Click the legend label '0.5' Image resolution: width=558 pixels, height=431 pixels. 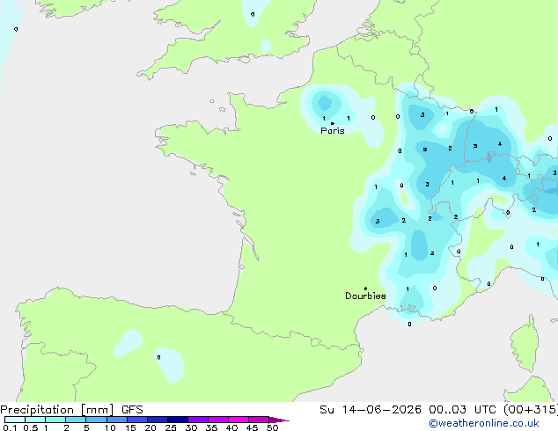(x=30, y=427)
